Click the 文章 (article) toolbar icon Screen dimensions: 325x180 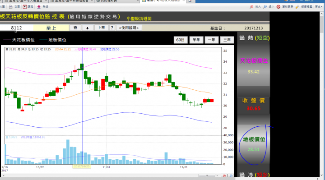(x=11, y=7)
